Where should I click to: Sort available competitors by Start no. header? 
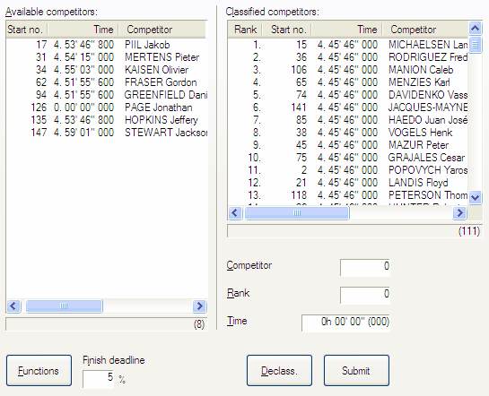pyautogui.click(x=27, y=30)
